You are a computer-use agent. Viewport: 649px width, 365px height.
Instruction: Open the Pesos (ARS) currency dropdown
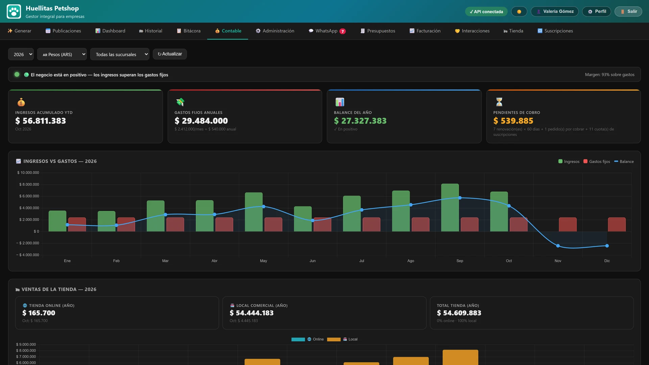62,54
